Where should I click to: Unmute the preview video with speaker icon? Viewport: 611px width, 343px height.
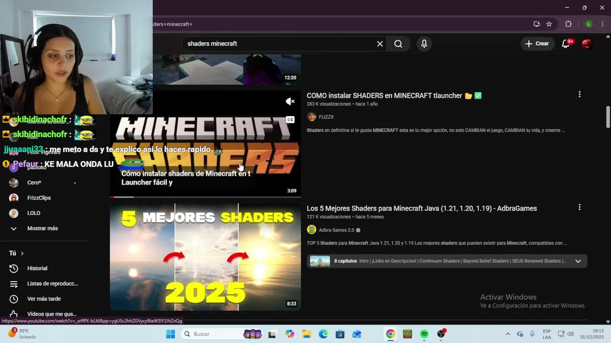tap(290, 101)
